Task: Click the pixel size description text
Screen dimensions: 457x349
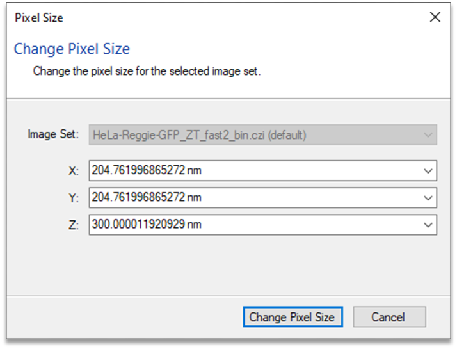Action: [147, 71]
